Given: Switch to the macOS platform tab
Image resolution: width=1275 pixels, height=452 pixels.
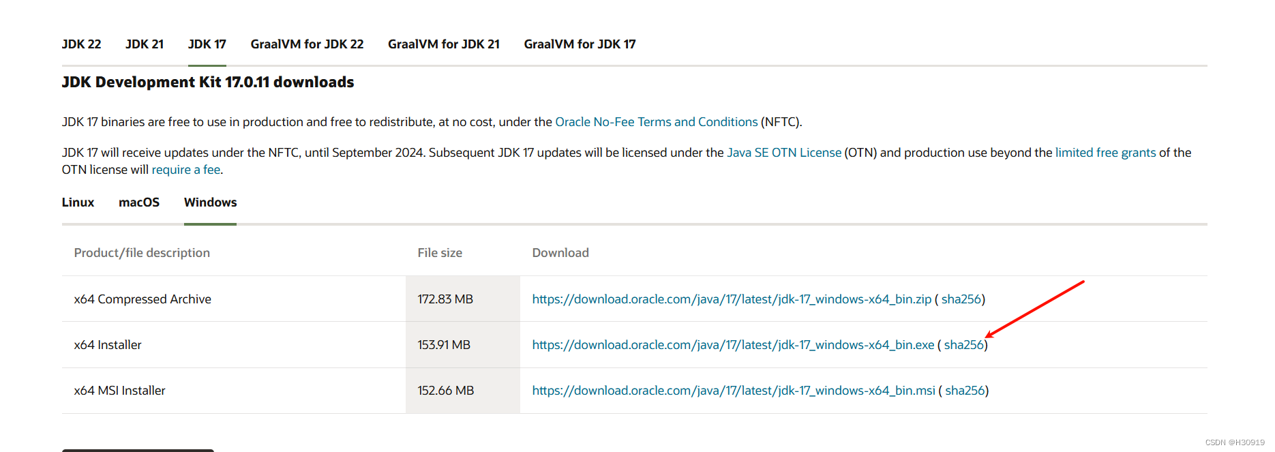Looking at the screenshot, I should pyautogui.click(x=139, y=202).
